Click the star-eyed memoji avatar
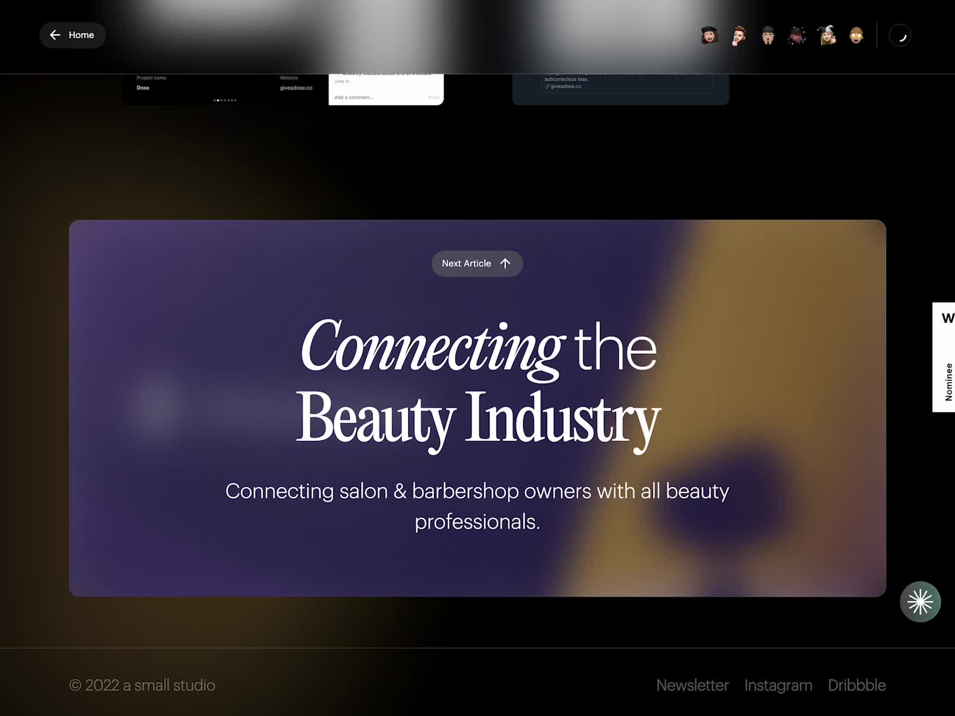This screenshot has width=955, height=716. pyautogui.click(x=857, y=35)
